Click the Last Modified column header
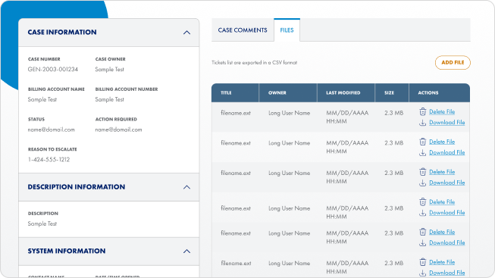The height and width of the screenshot is (278, 495). [346, 92]
